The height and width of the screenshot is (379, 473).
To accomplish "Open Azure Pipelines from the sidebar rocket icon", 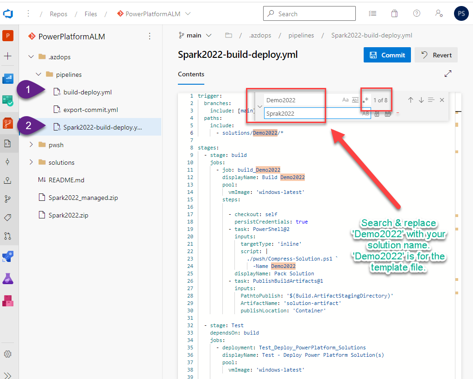I will click(x=8, y=256).
